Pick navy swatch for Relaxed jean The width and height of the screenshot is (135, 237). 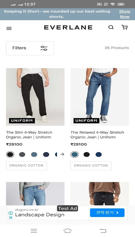99,154
